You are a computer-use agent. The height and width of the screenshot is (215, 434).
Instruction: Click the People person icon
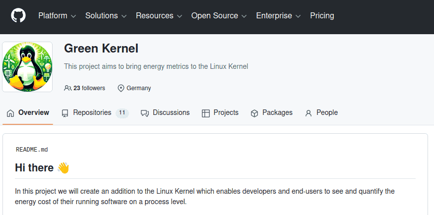(x=309, y=113)
